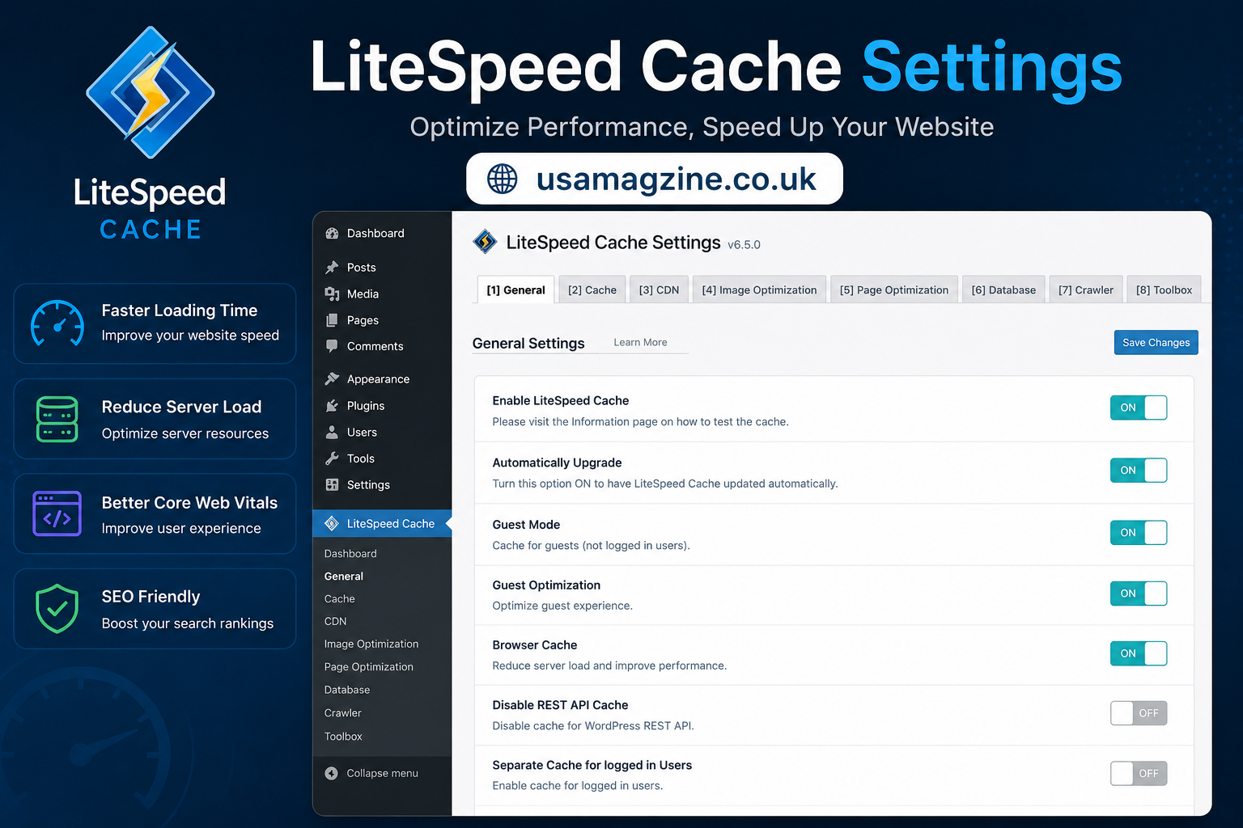Disable the Guest Mode switch
Viewport: 1243px width, 828px height.
click(1139, 533)
